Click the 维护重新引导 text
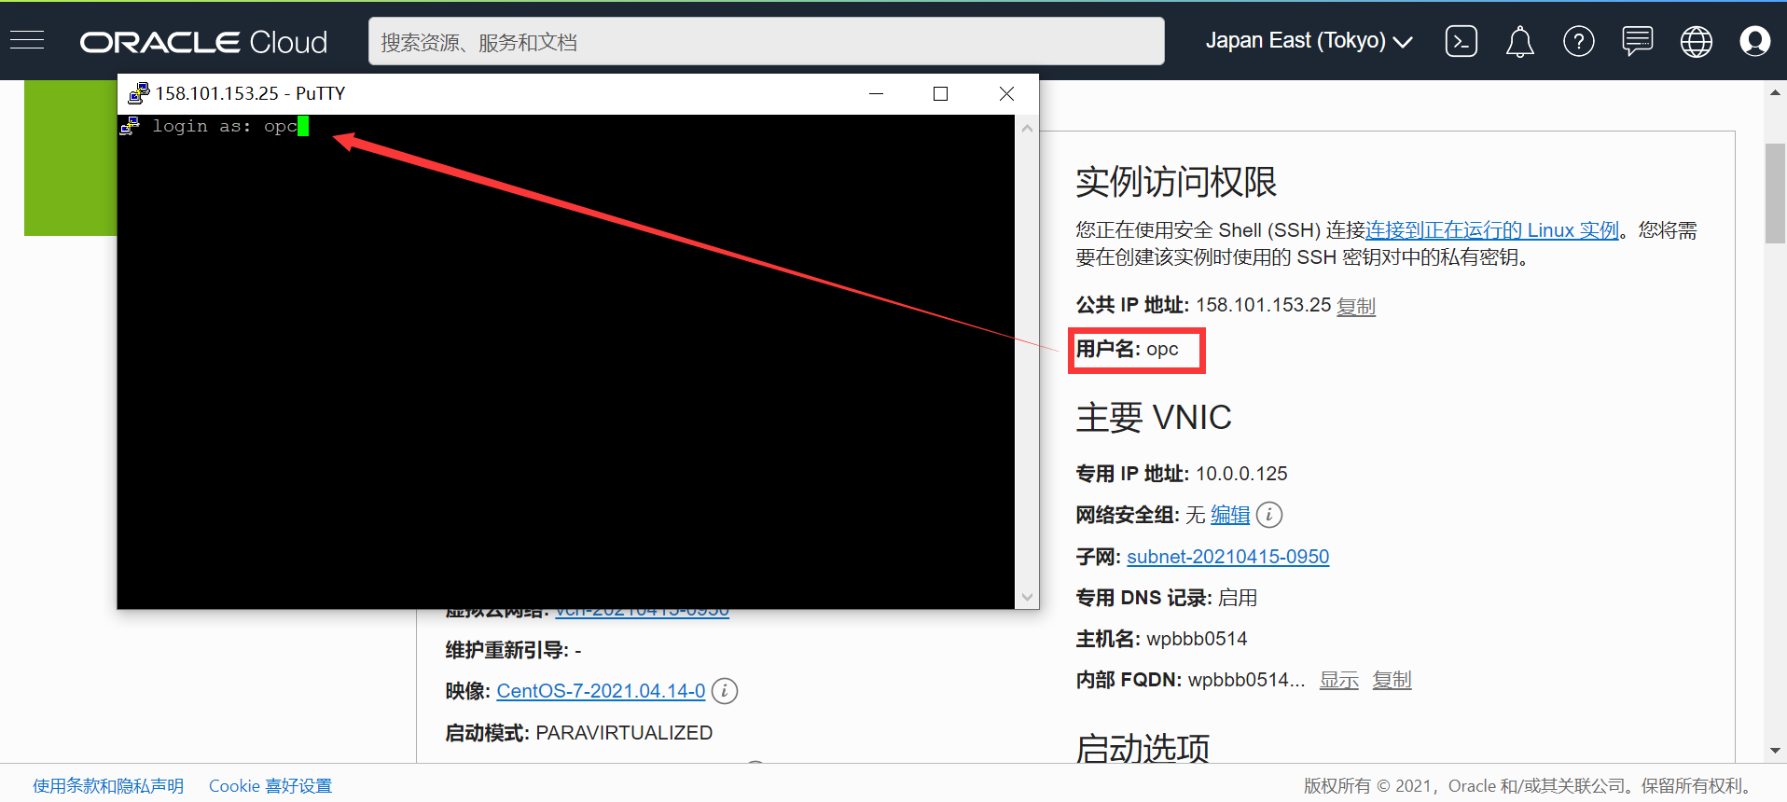This screenshot has width=1787, height=802. [x=513, y=650]
